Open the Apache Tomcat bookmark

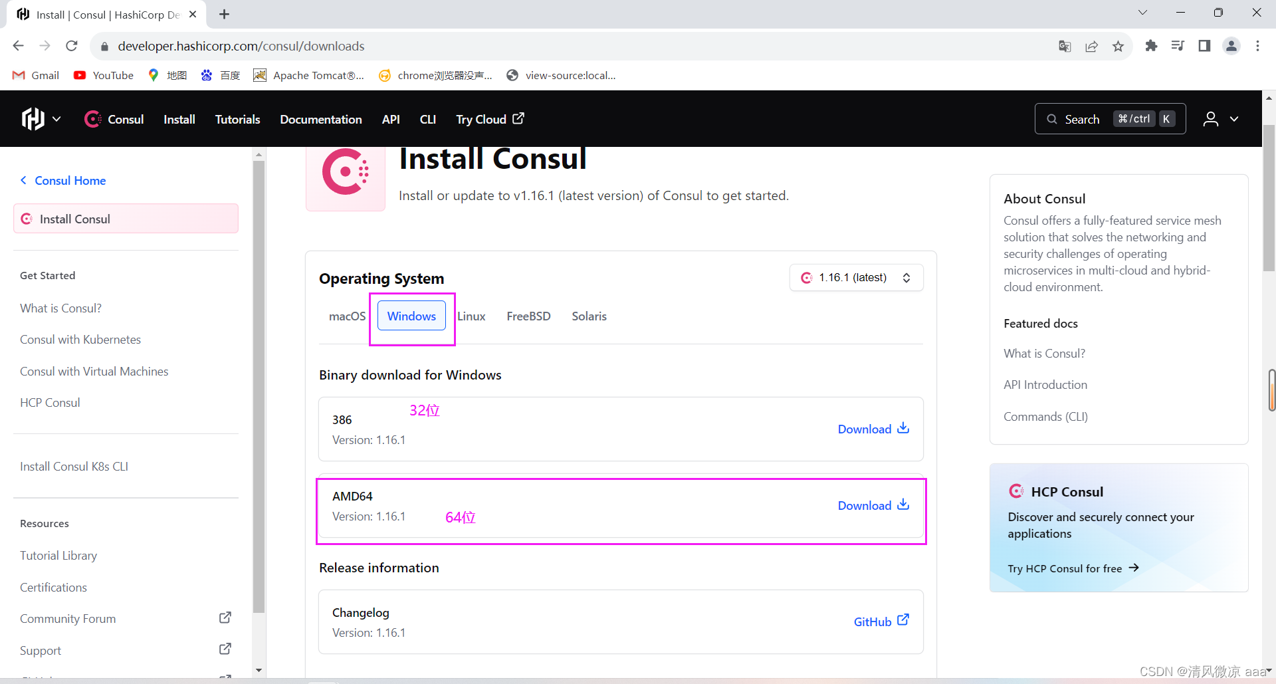(309, 75)
